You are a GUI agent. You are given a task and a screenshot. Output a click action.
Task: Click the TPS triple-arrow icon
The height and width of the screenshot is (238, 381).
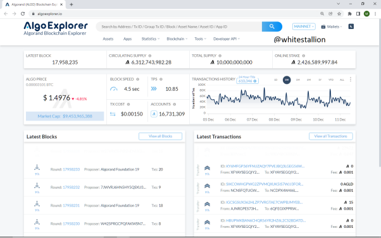pyautogui.click(x=154, y=89)
